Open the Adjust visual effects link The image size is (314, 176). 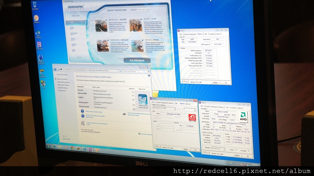pyautogui.click(x=62, y=79)
